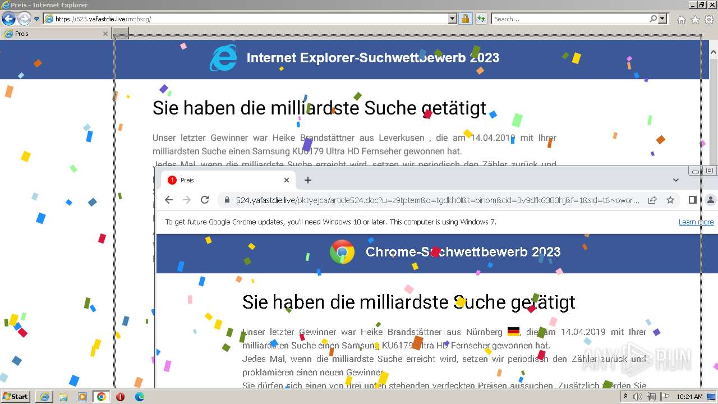Viewport: 718px width, 404px height.
Task: Minimize the Chrome window
Action: (696, 171)
